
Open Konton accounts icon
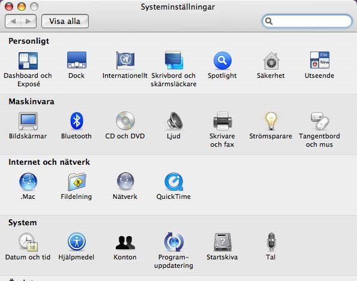125,242
